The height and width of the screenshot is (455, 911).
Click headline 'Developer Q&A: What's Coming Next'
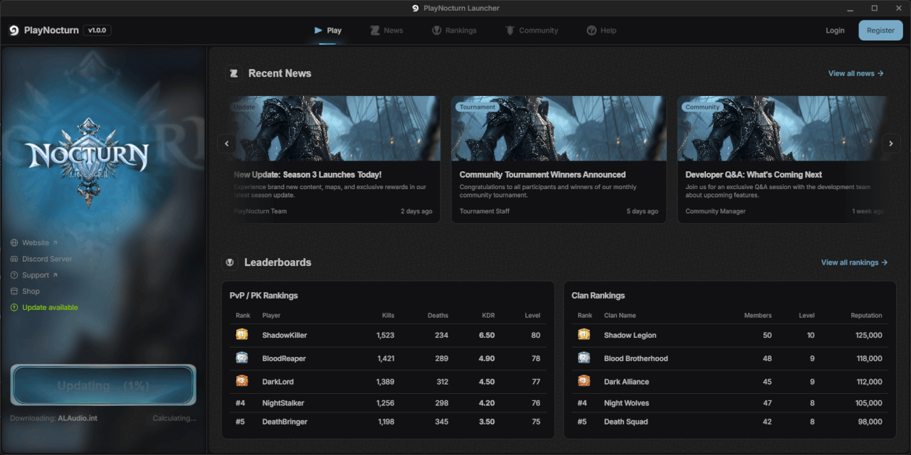point(754,175)
